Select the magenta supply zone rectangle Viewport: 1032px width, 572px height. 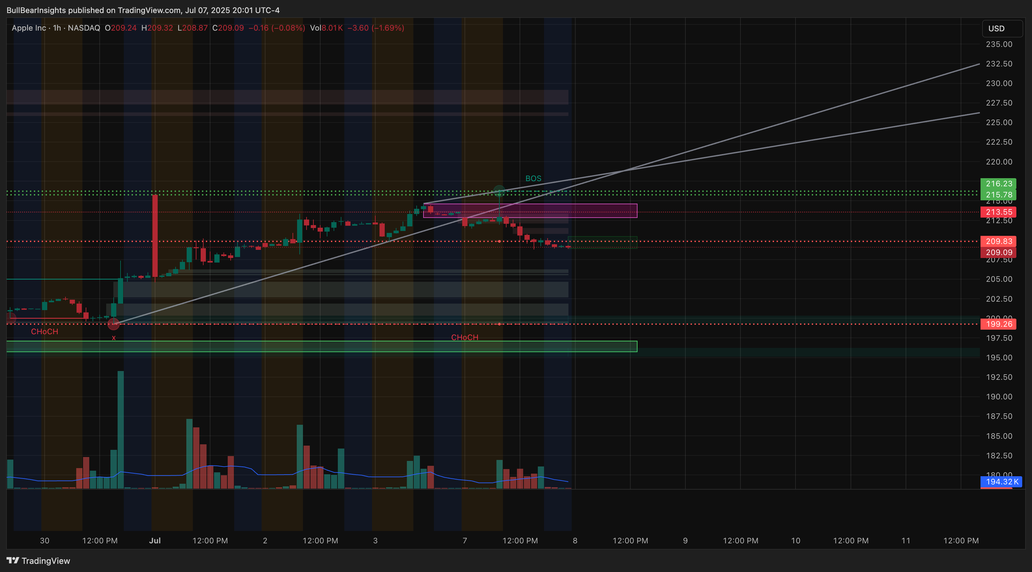pyautogui.click(x=530, y=211)
